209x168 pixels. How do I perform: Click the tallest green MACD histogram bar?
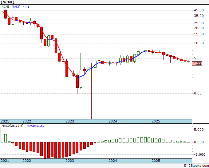(x=2, y=135)
